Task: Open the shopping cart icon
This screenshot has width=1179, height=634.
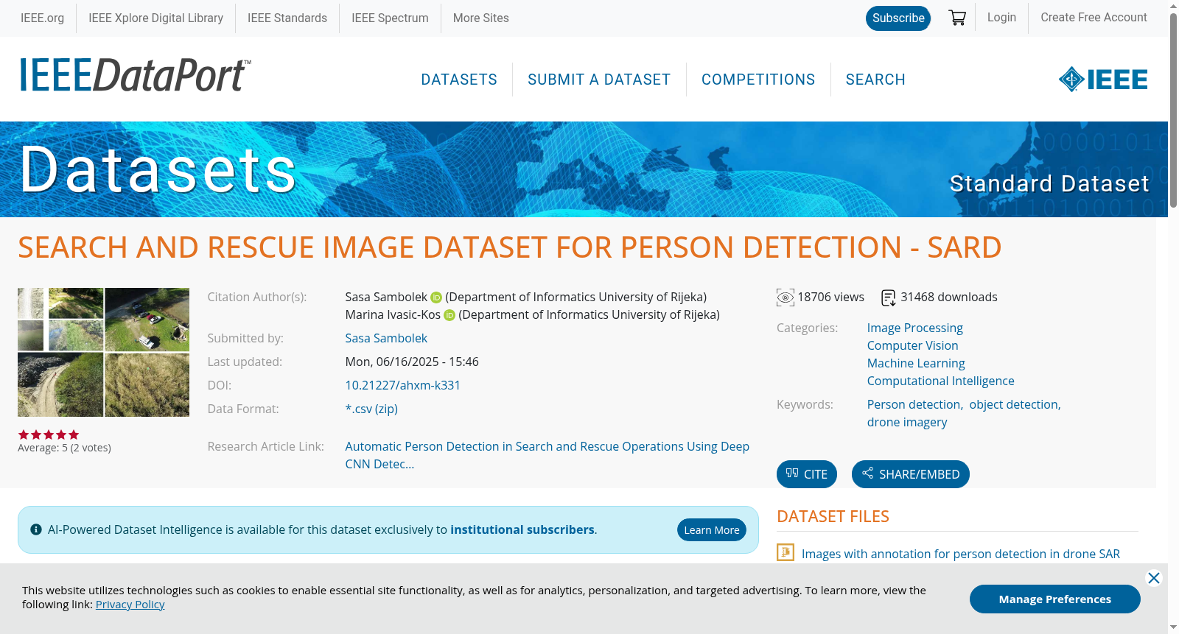Action: tap(957, 18)
